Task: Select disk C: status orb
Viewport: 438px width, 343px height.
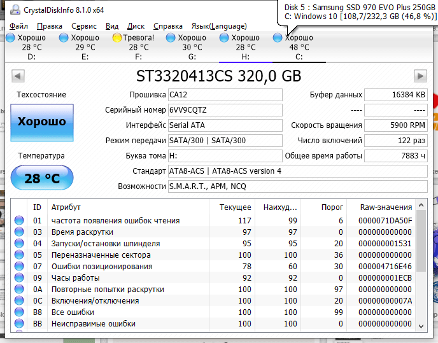Action: click(278, 38)
